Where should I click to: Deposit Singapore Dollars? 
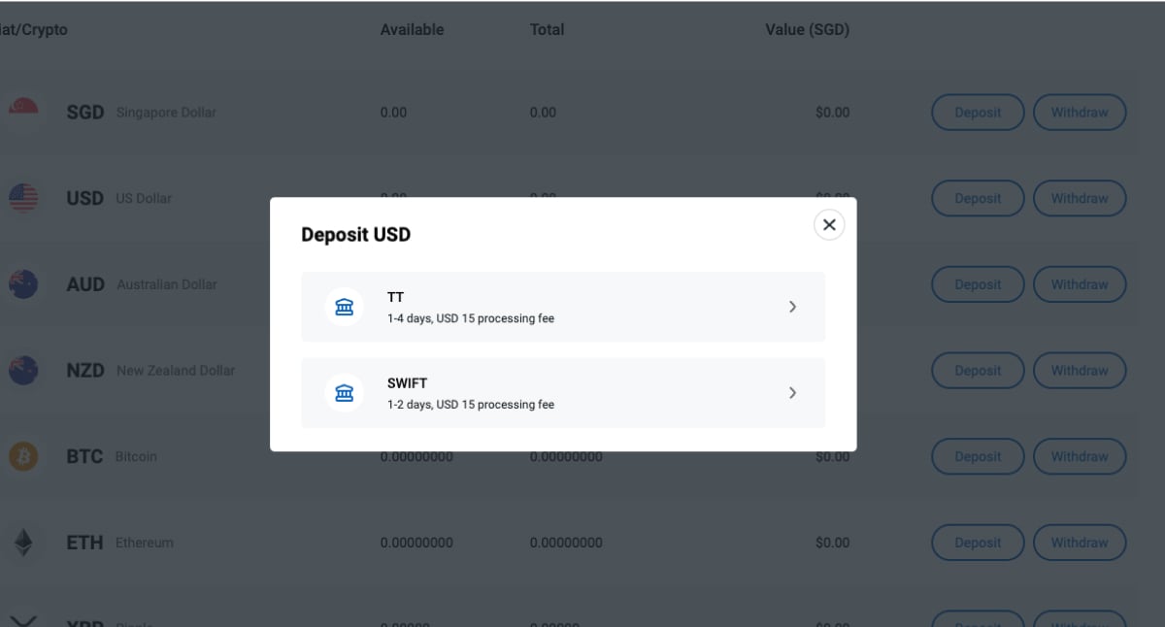click(x=977, y=112)
